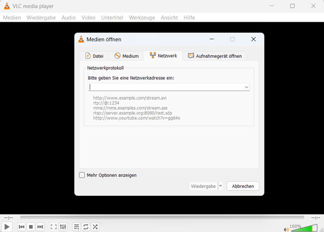Show the playlist icon

click(77, 227)
